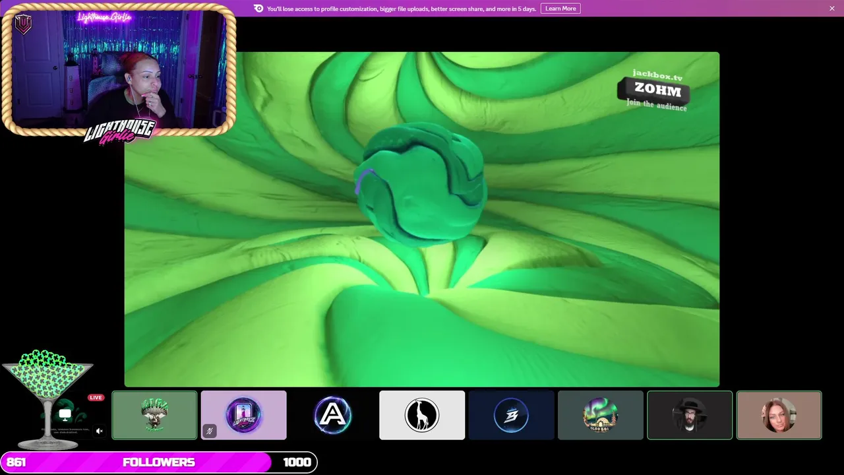The height and width of the screenshot is (475, 844).
Task: Click the ZOHM room code sign
Action: coord(654,90)
